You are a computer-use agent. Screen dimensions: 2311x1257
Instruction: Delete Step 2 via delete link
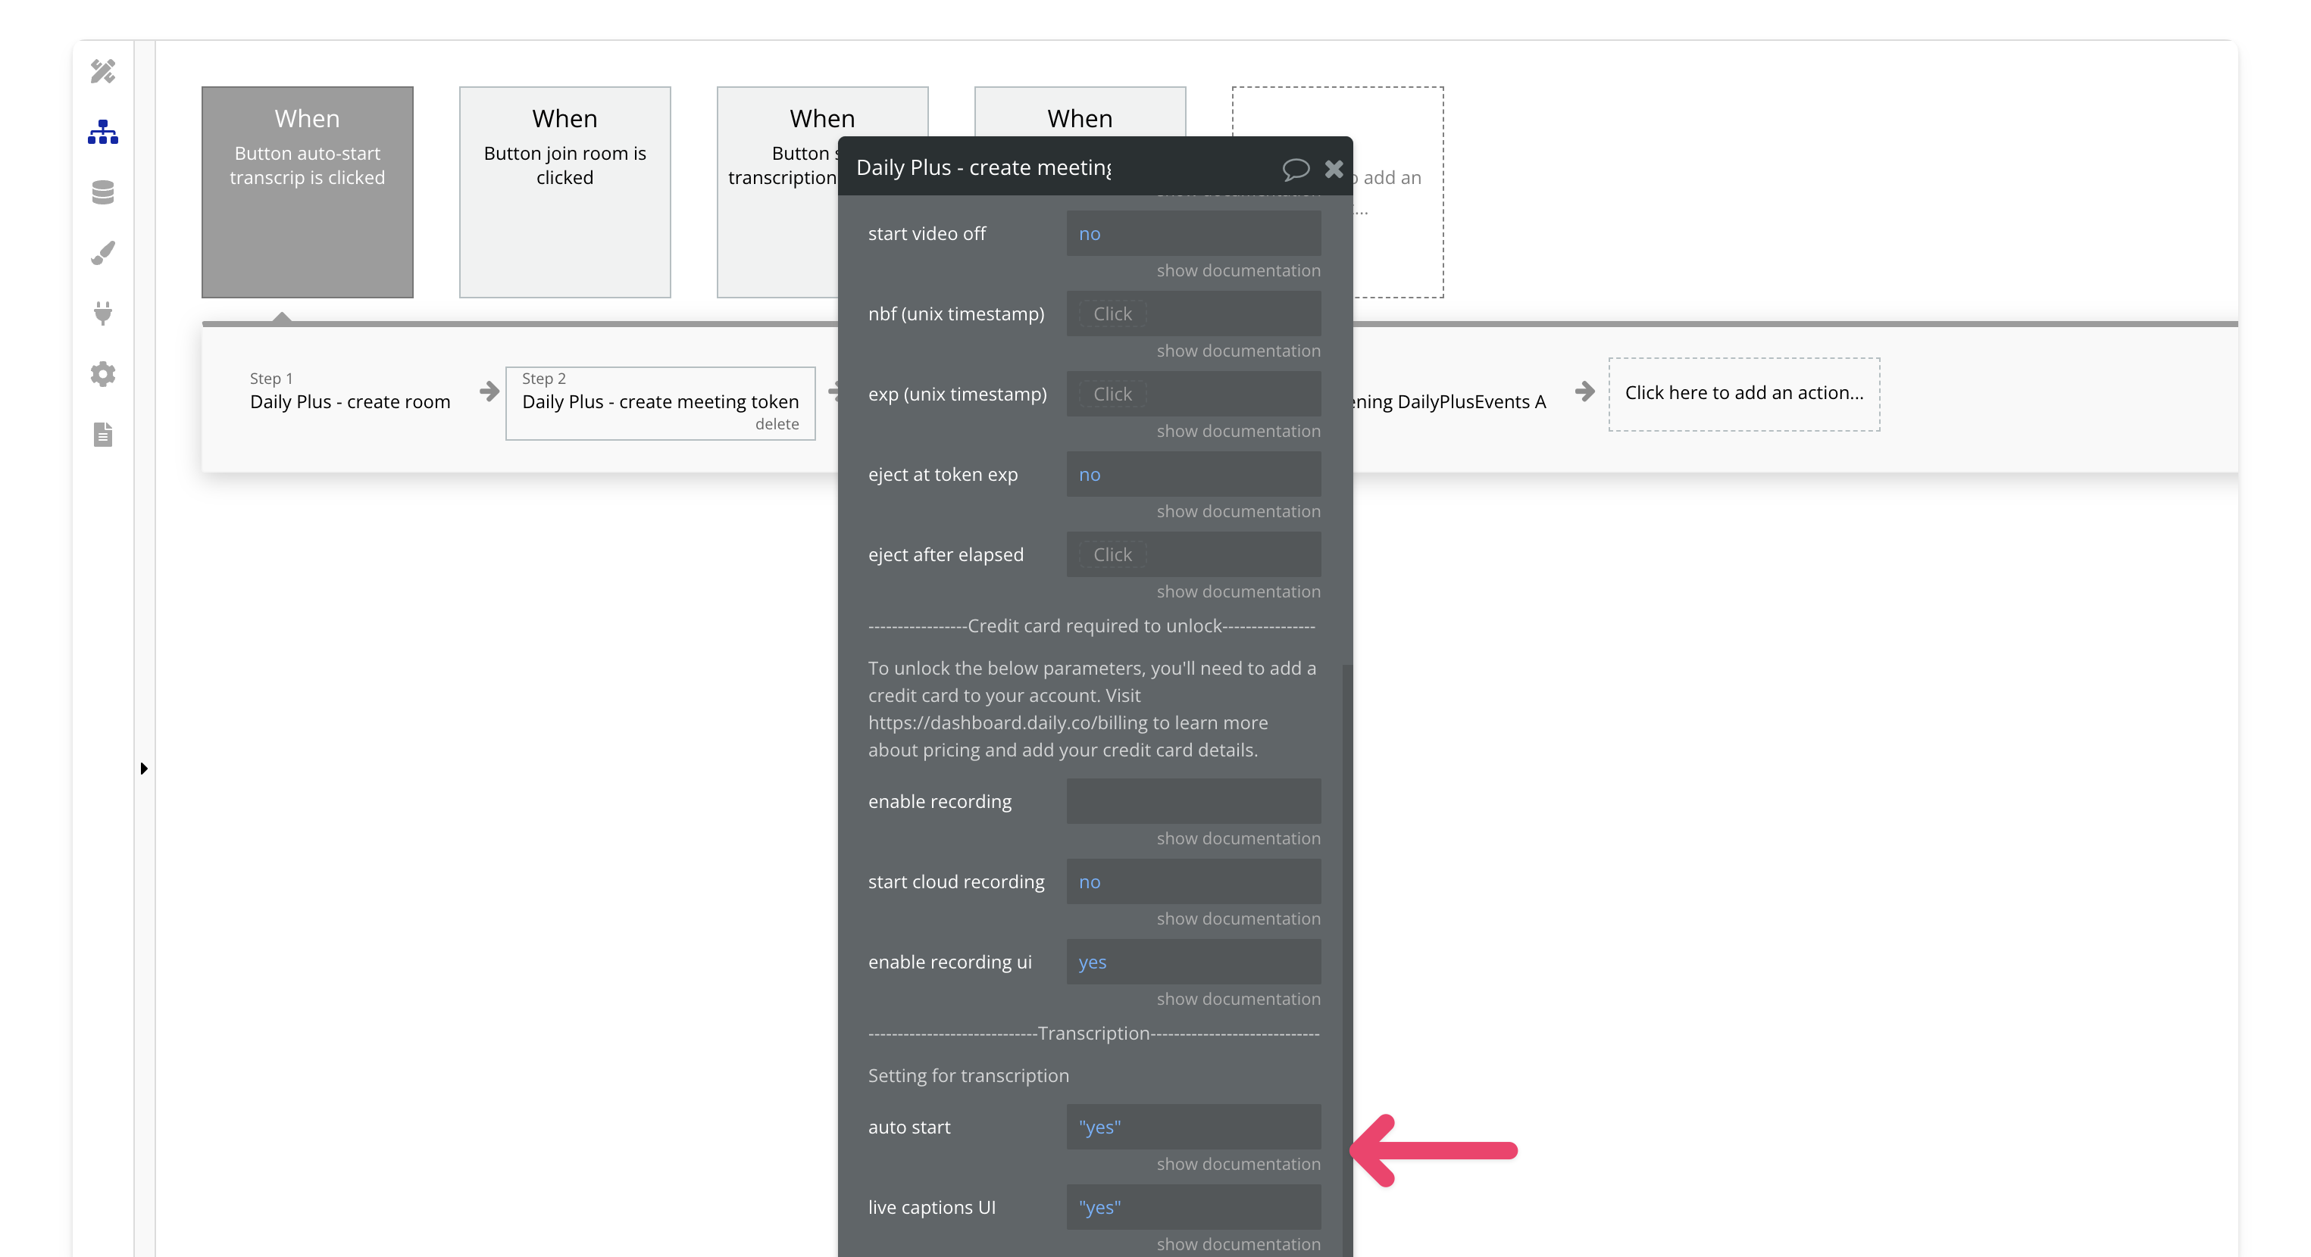click(777, 424)
